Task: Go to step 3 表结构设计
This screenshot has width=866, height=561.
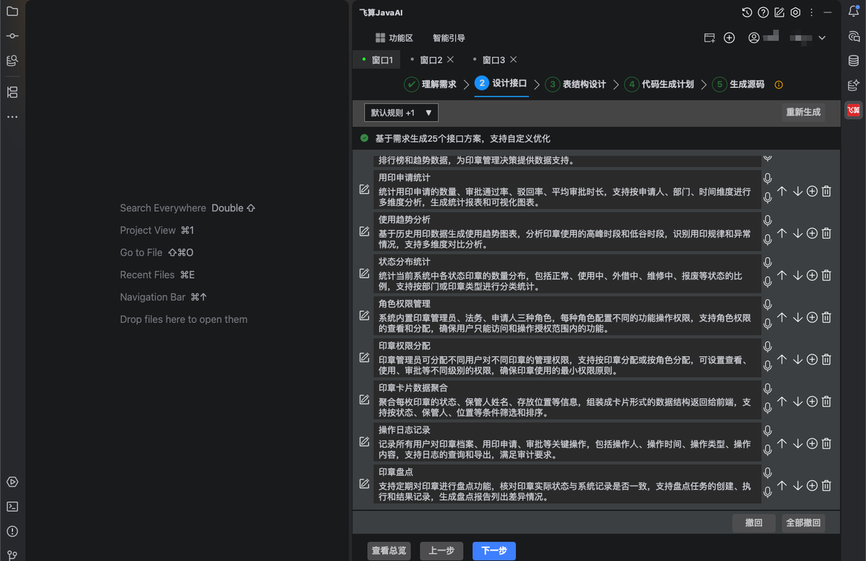Action: (576, 85)
